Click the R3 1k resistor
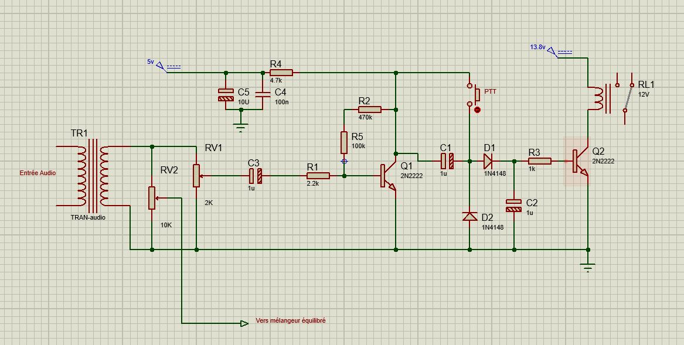This screenshot has width=684, height=345. [x=539, y=160]
